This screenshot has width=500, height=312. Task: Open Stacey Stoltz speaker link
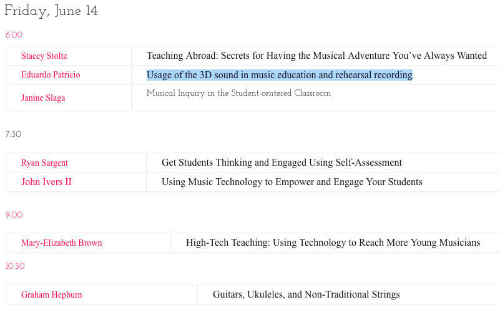coord(44,56)
